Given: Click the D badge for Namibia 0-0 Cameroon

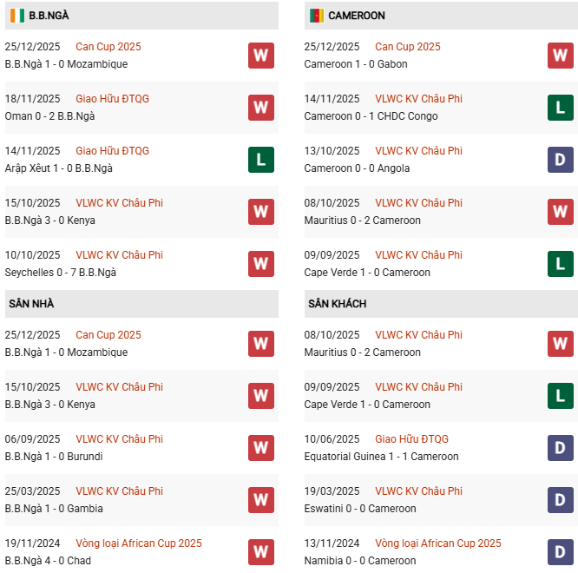Looking at the screenshot, I should (x=560, y=552).
